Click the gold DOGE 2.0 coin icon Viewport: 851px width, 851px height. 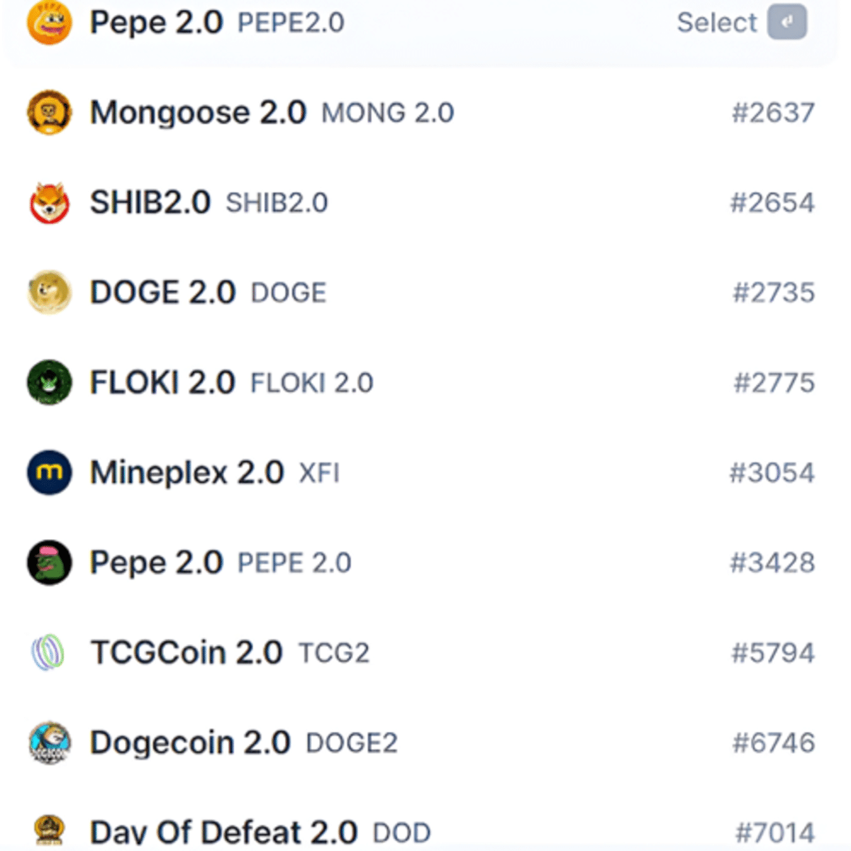[49, 292]
